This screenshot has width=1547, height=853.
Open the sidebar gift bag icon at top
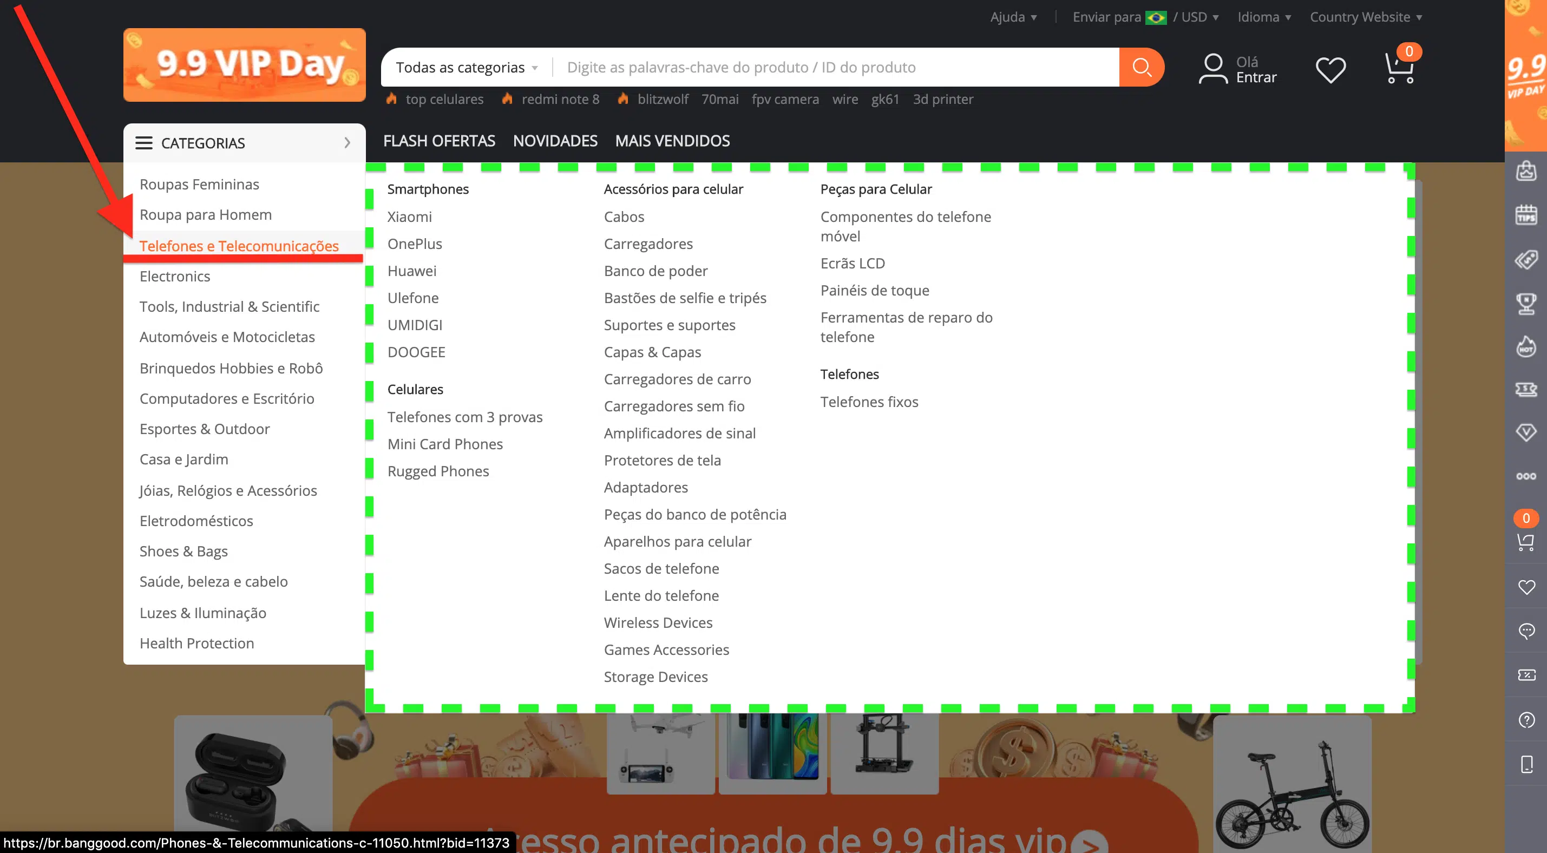(1526, 170)
